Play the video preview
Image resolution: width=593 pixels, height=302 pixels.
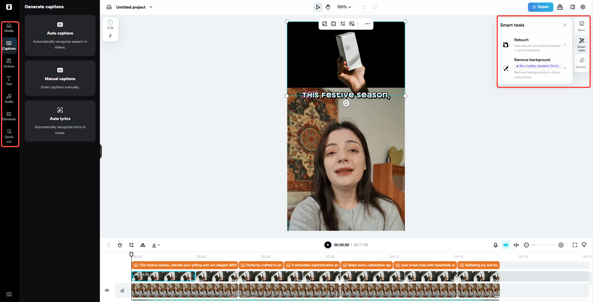click(x=328, y=245)
